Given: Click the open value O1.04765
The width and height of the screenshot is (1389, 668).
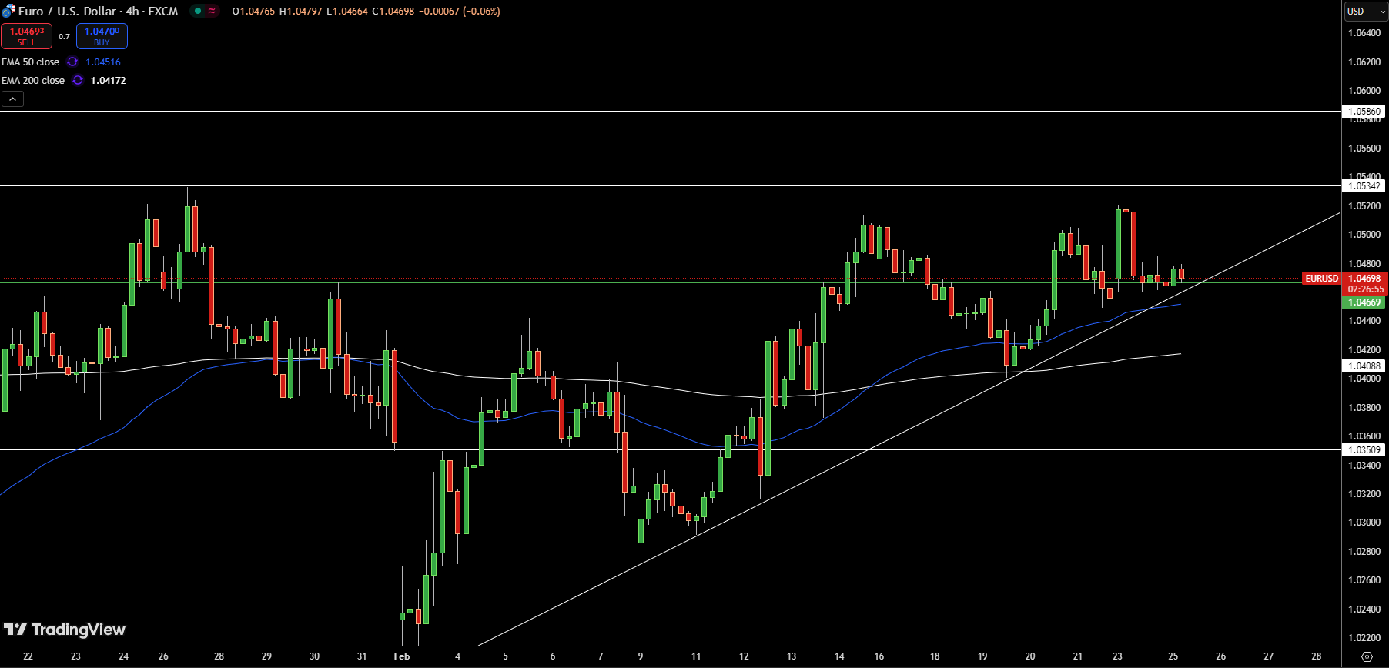Looking at the screenshot, I should point(253,11).
